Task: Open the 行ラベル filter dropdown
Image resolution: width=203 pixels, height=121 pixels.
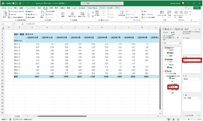Action: (24, 41)
